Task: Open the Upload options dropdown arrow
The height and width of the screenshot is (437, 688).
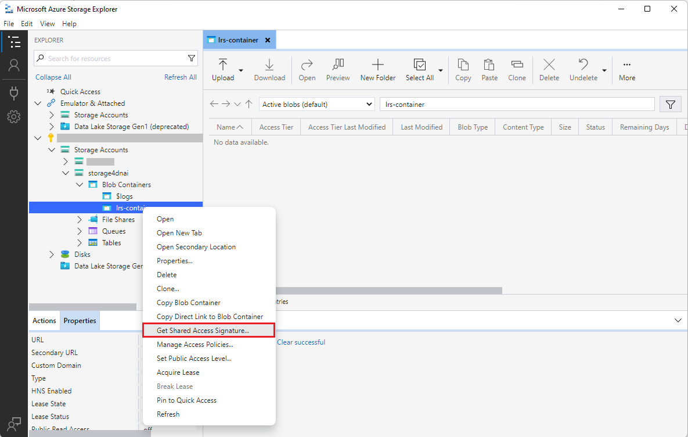Action: [x=241, y=71]
